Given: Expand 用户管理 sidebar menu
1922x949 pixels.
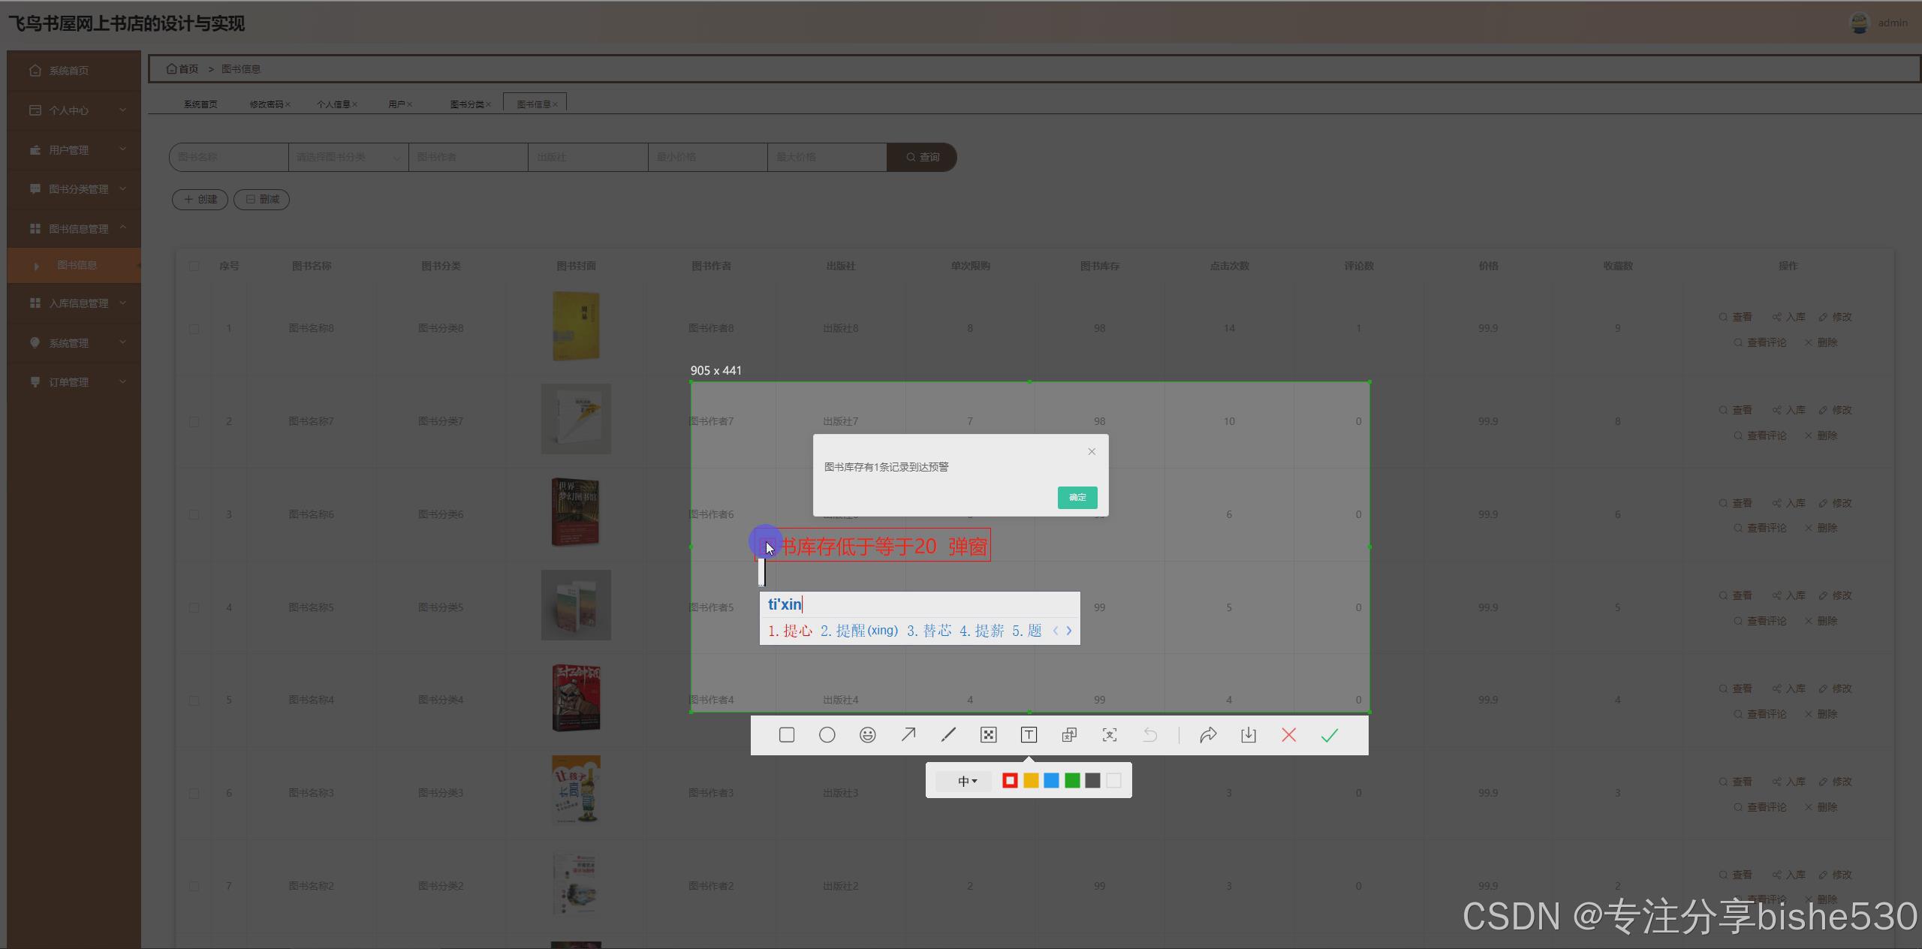Looking at the screenshot, I should [x=74, y=150].
